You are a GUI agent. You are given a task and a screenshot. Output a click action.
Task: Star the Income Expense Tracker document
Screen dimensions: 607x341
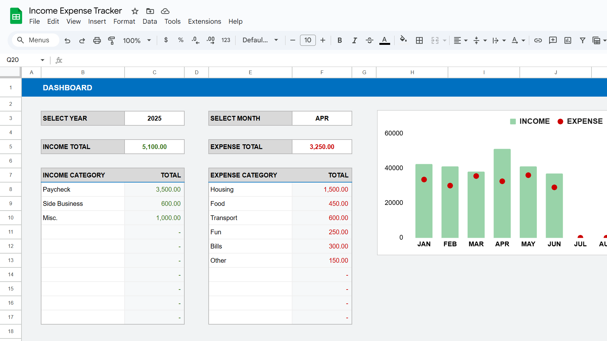(x=135, y=11)
